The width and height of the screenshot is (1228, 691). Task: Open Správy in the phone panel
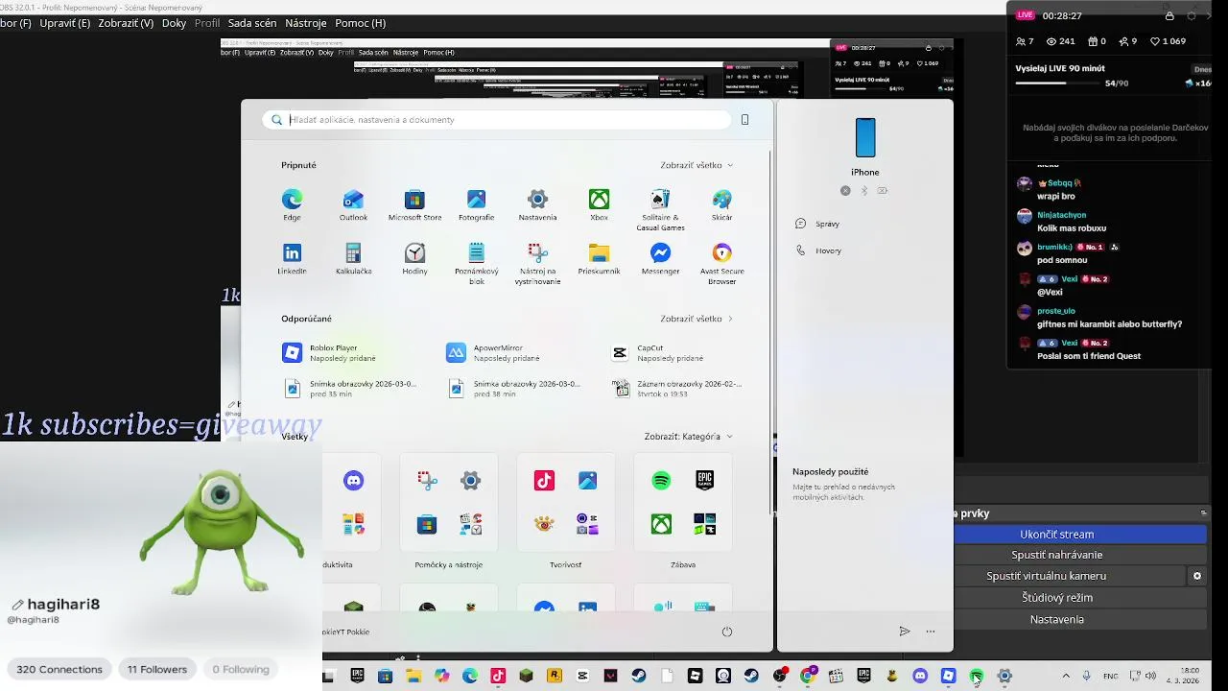tap(817, 224)
